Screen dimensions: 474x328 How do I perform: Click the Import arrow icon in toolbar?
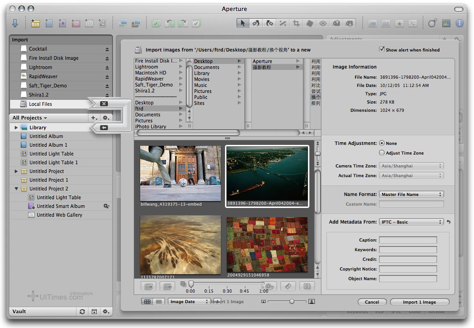[x=15, y=23]
